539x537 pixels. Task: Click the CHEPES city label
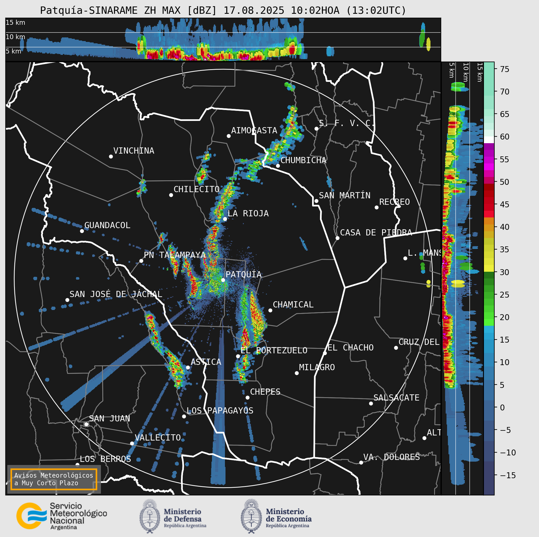click(x=265, y=392)
